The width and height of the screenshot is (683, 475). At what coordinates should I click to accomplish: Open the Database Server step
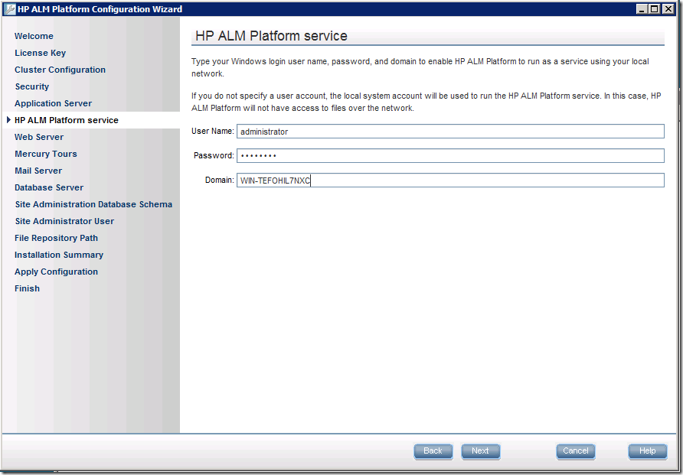tap(49, 187)
